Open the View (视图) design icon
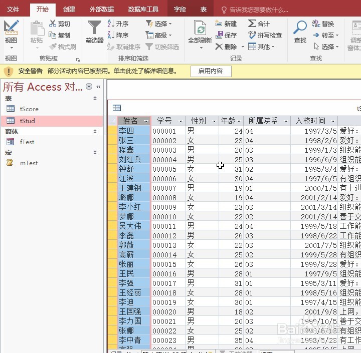Image resolution: width=361 pixels, height=353 pixels. pyautogui.click(x=11, y=27)
